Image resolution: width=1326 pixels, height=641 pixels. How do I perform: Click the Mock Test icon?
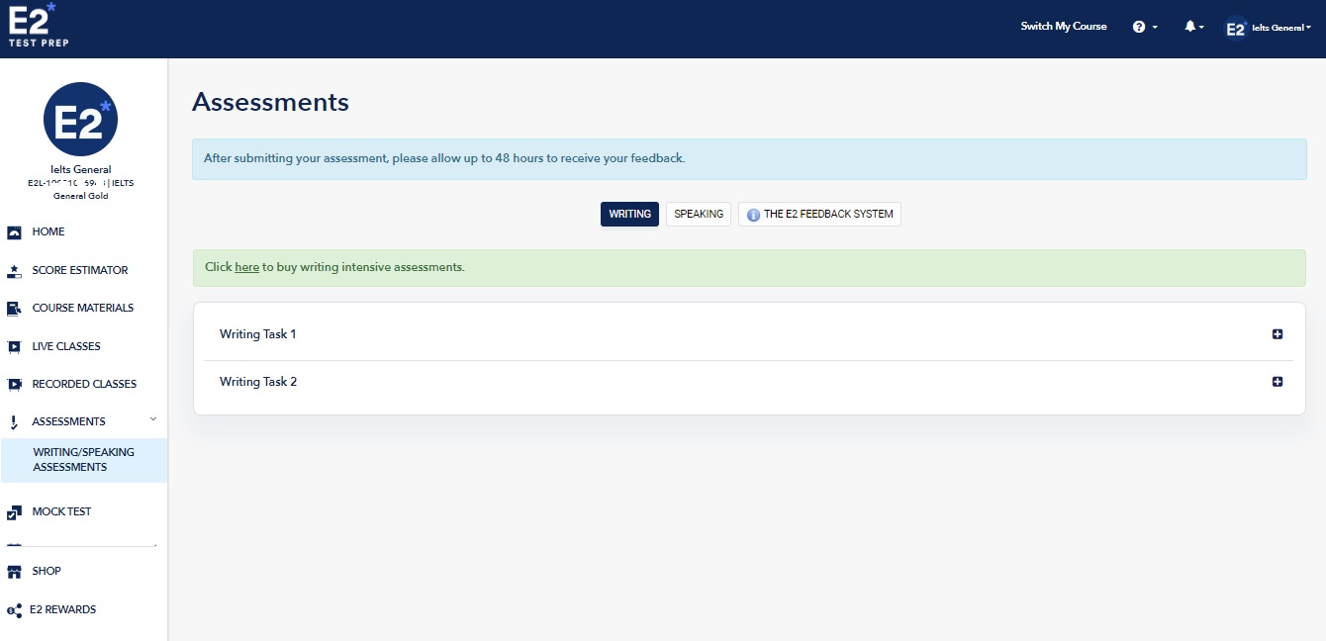click(14, 512)
